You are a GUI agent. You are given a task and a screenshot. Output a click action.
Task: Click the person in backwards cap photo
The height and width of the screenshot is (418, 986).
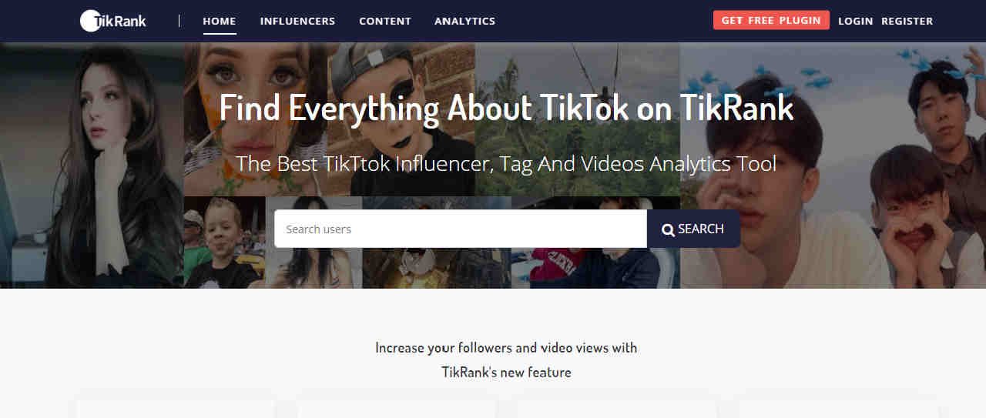tap(401, 119)
